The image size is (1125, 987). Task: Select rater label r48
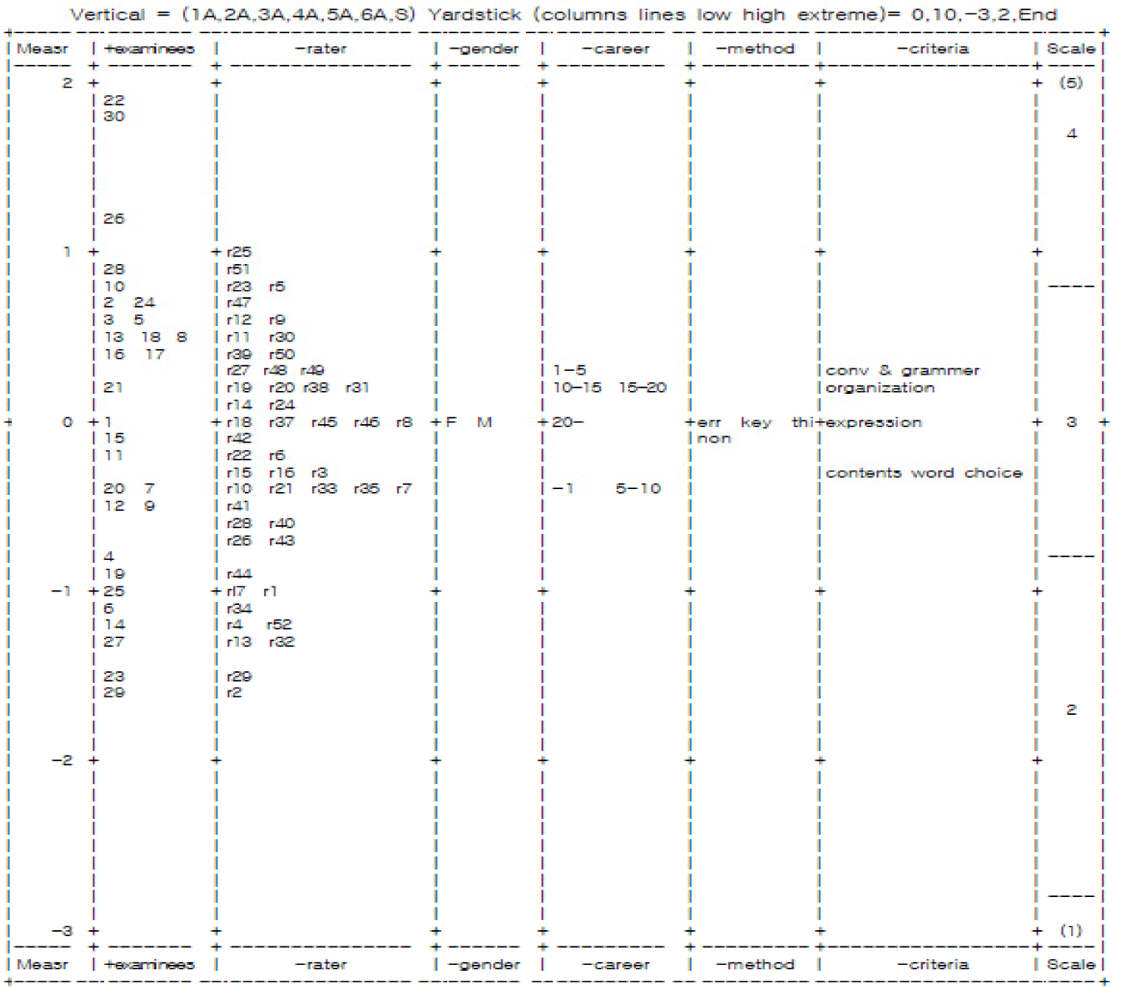click(x=275, y=370)
